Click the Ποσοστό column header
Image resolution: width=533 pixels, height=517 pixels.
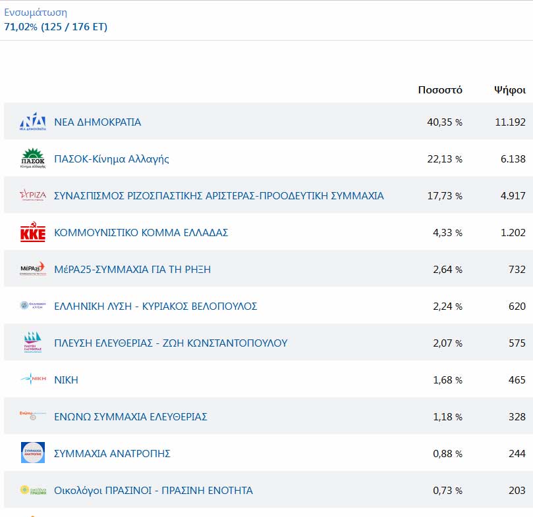click(x=440, y=90)
